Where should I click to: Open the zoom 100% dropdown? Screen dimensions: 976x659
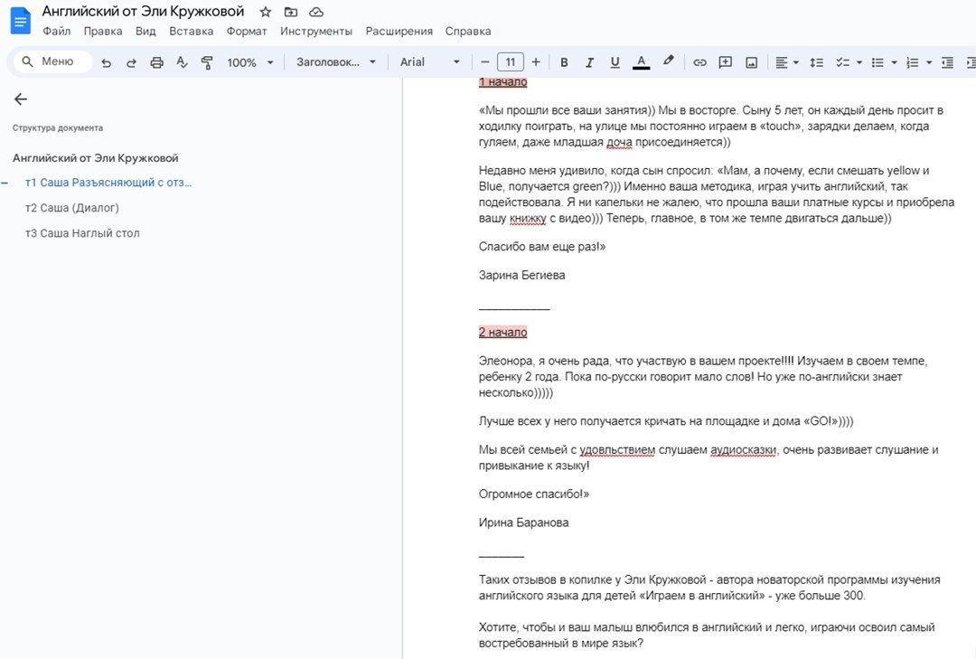(x=250, y=62)
